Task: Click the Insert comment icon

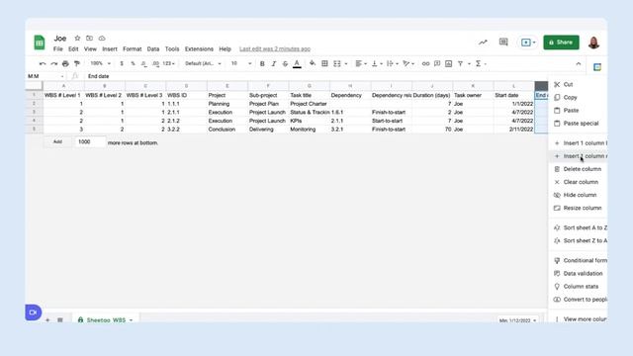Action: (x=437, y=63)
